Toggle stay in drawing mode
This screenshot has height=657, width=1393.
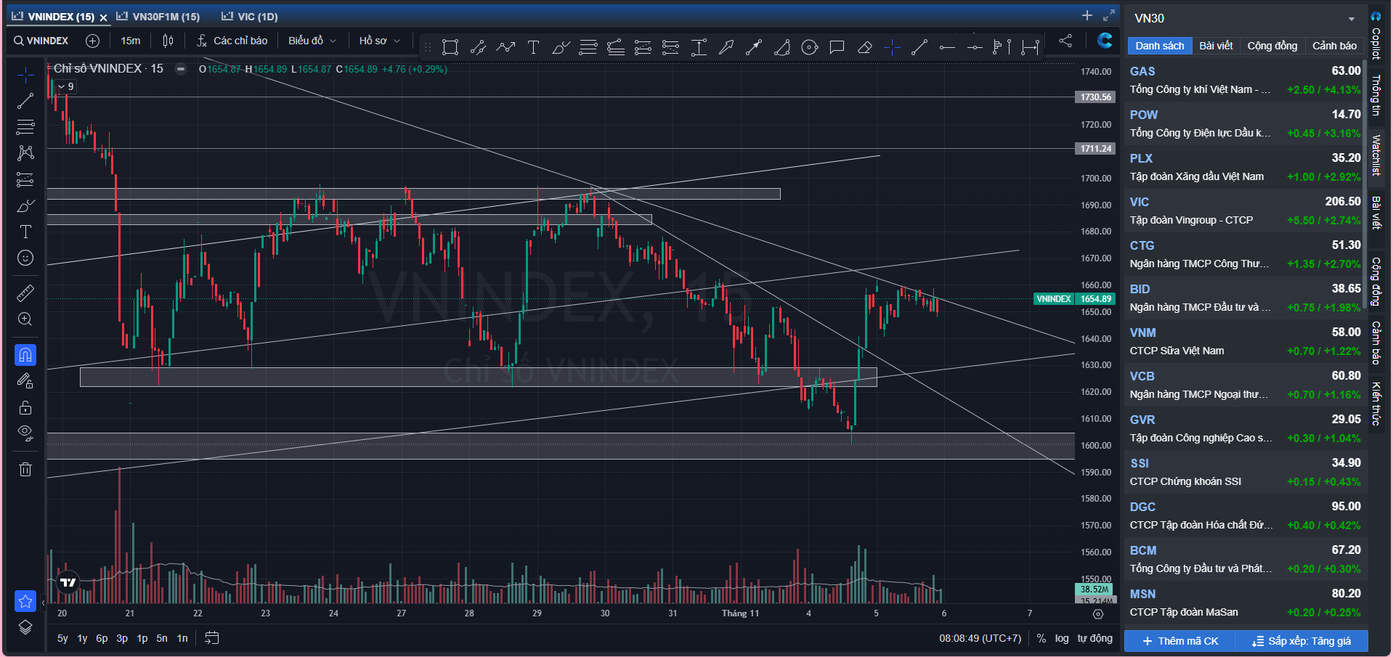pyautogui.click(x=25, y=381)
